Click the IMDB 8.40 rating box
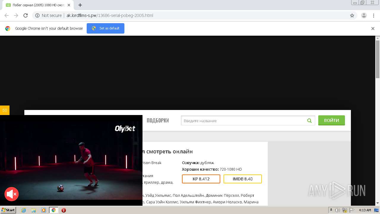This screenshot has width=380, height=214. click(243, 179)
